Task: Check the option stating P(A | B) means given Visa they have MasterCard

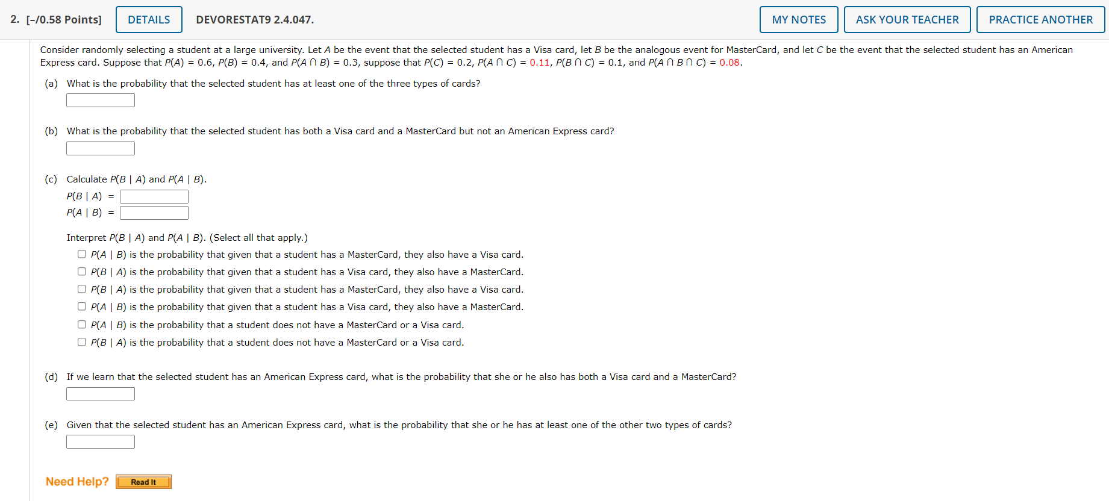Action: point(81,306)
